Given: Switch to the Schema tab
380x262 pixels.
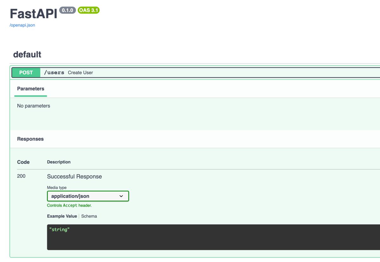Looking at the screenshot, I should click(89, 216).
